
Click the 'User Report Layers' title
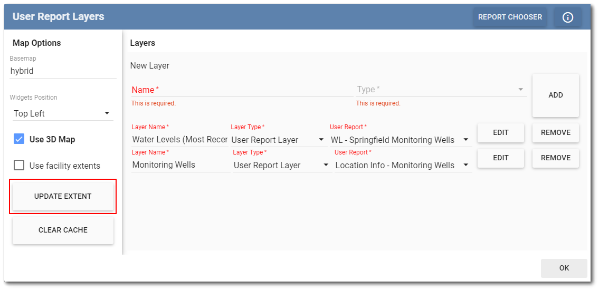[x=59, y=17]
